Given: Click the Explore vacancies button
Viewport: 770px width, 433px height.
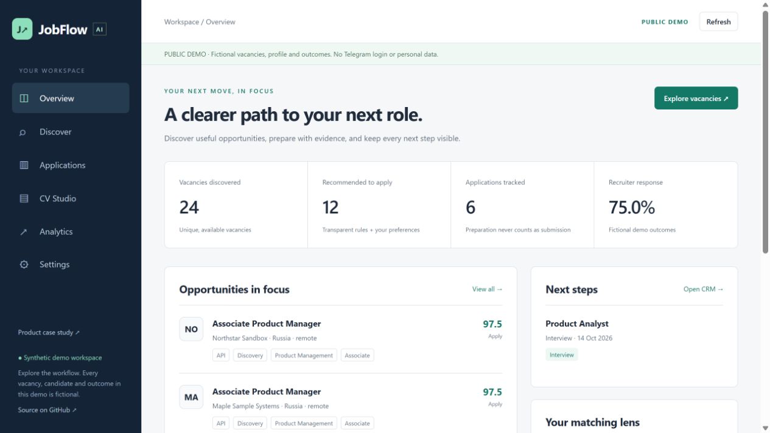Looking at the screenshot, I should click(696, 99).
